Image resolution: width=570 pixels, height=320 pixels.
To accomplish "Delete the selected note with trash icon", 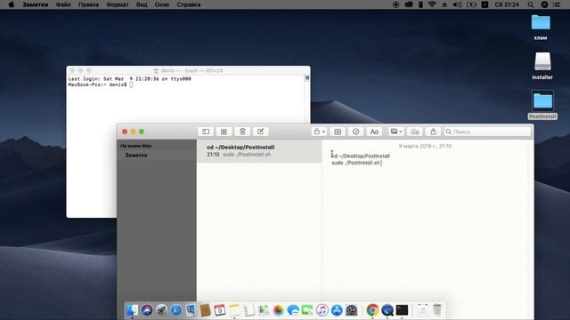I will 242,132.
